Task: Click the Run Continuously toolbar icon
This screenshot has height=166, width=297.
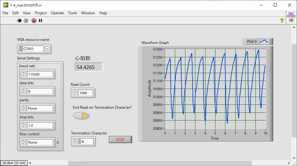Action: [26, 20]
